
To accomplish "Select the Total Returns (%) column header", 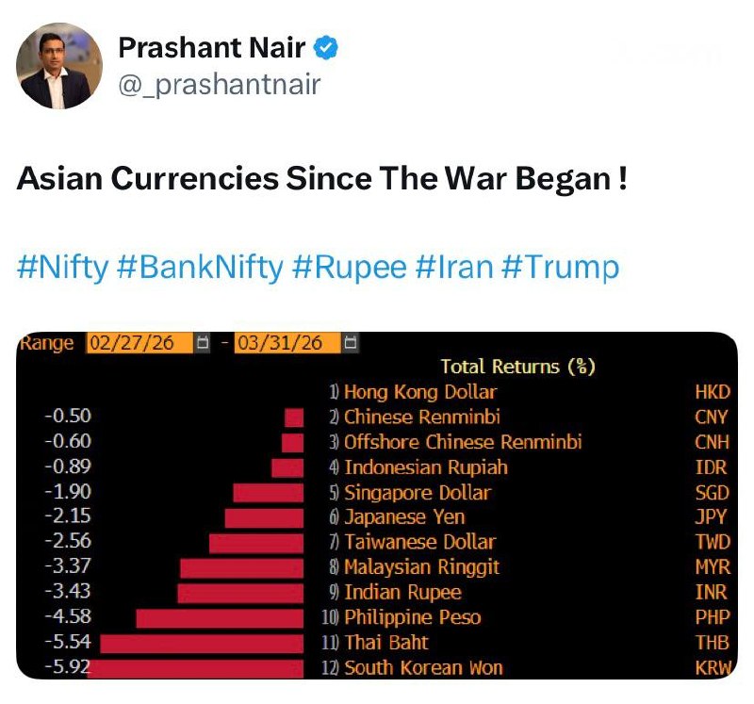I will pyautogui.click(x=517, y=367).
